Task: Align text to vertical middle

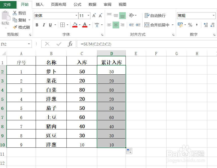Action: [116, 15]
